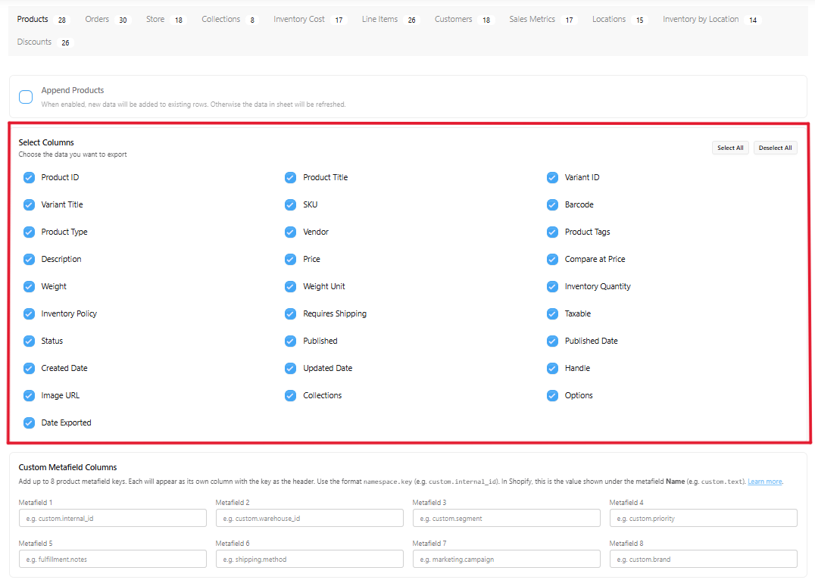Image resolution: width=815 pixels, height=583 pixels.
Task: Uncheck the Price column
Action: (291, 259)
